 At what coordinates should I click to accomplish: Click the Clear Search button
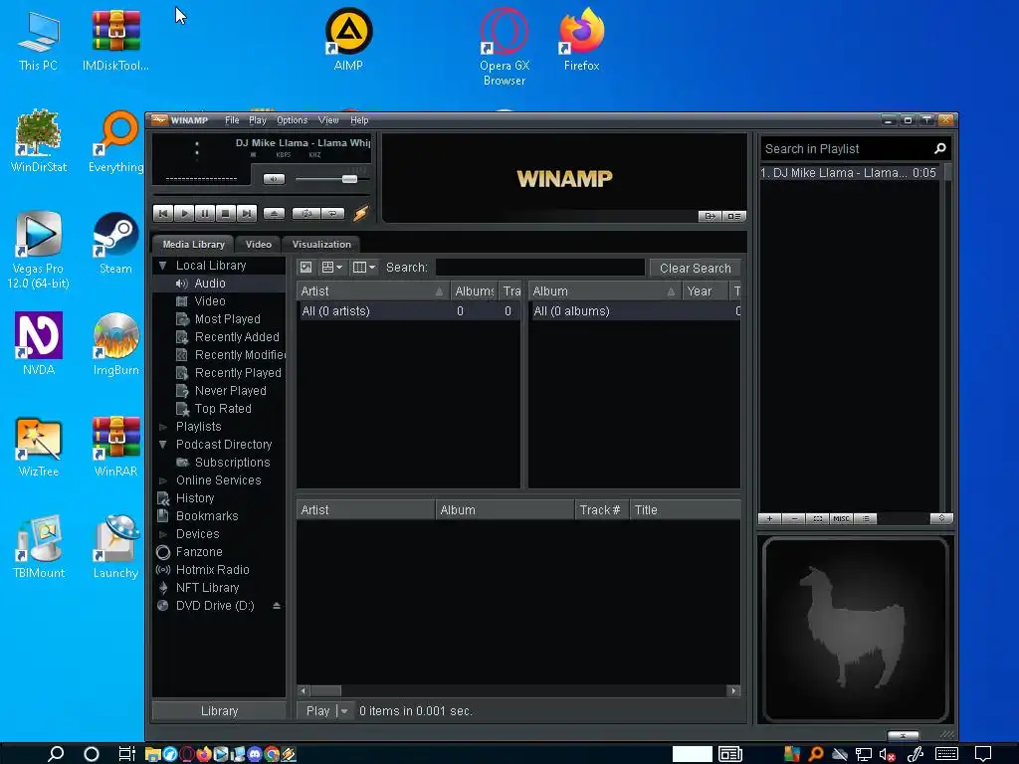tap(695, 268)
